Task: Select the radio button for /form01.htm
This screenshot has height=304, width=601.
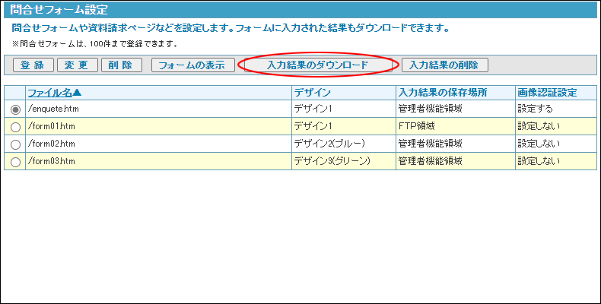Action: [15, 127]
